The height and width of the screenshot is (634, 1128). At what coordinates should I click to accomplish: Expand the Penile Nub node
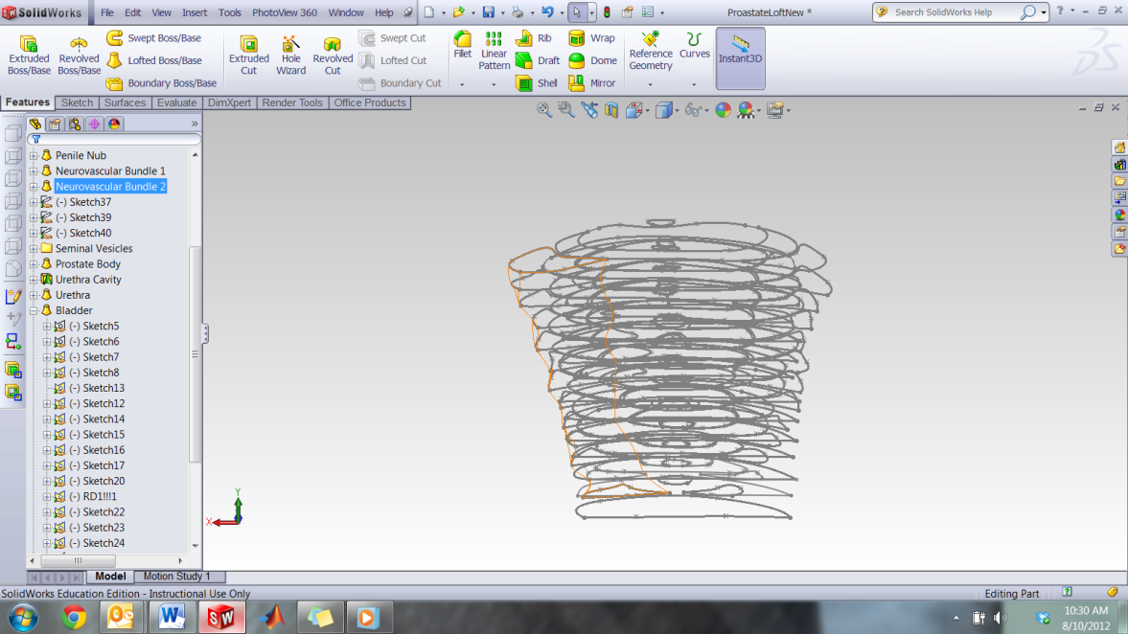coord(34,156)
